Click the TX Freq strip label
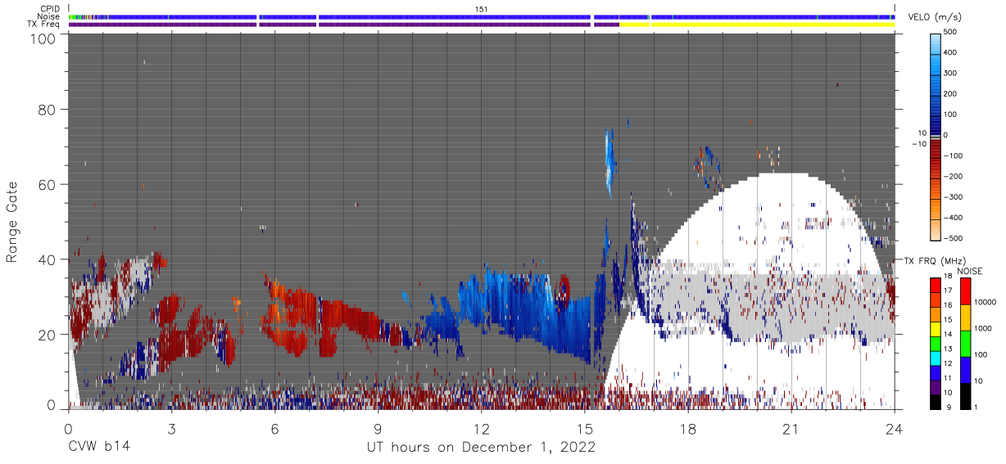 point(44,24)
